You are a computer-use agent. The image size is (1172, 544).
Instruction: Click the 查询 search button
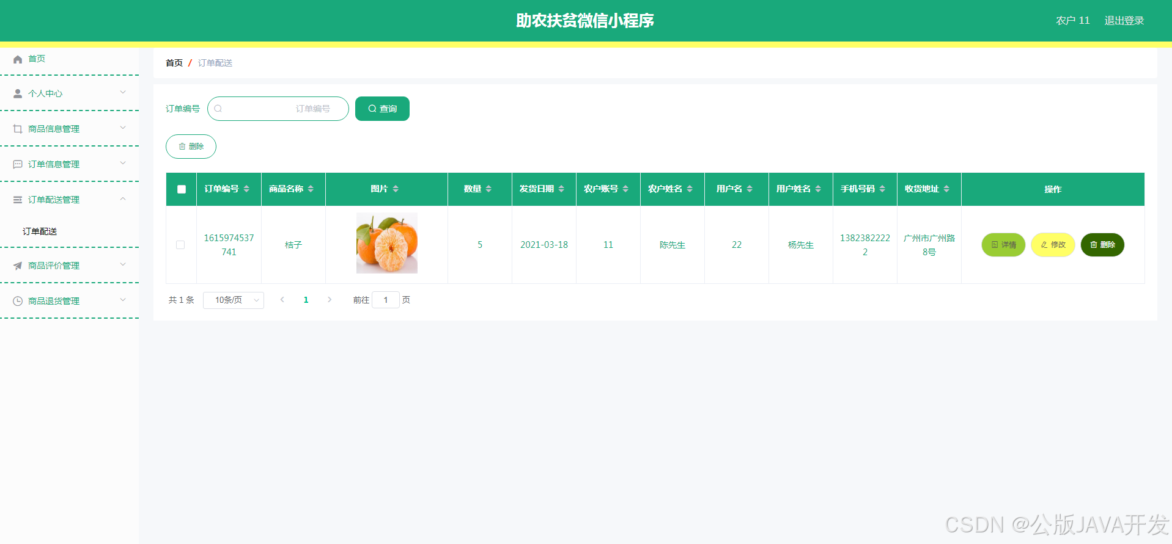click(x=382, y=109)
